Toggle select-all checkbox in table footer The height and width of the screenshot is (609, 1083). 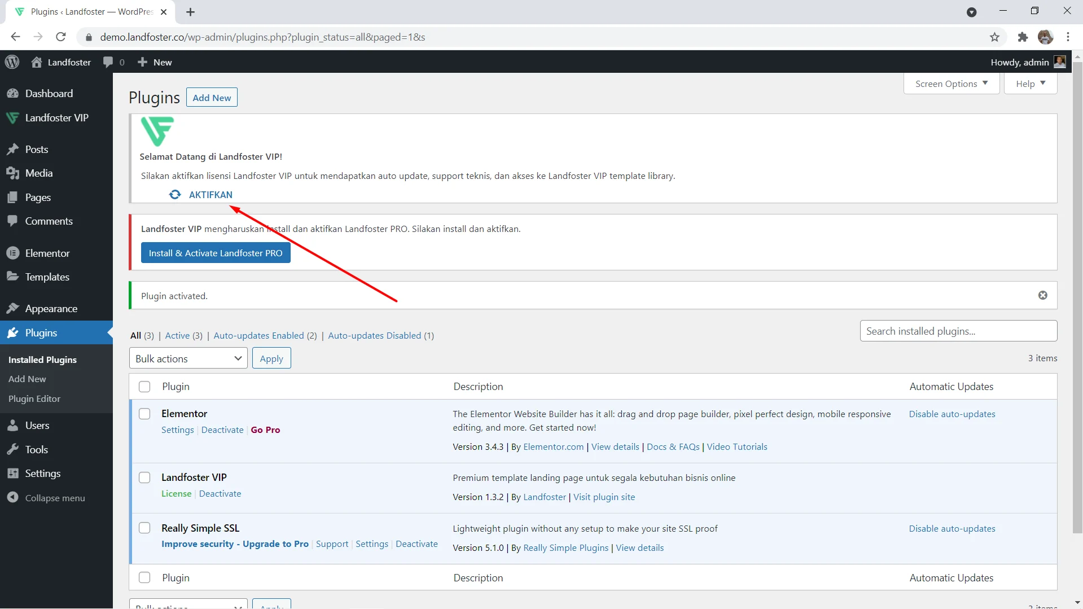pyautogui.click(x=144, y=578)
